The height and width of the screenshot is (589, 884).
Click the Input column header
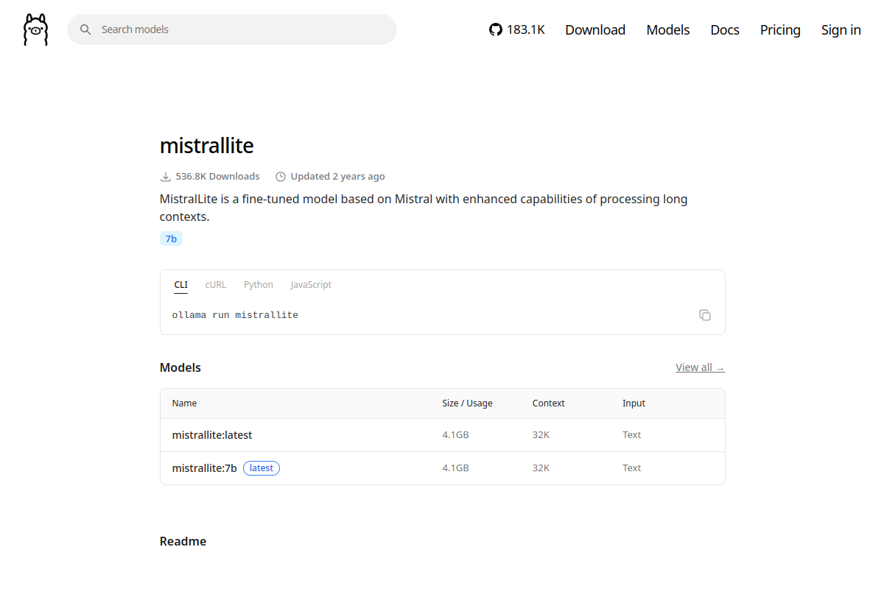tap(634, 403)
